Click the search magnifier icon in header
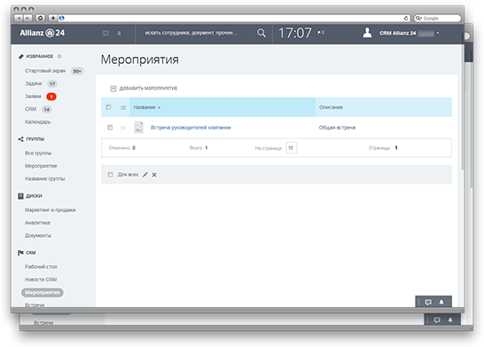484x347 pixels. tap(262, 33)
